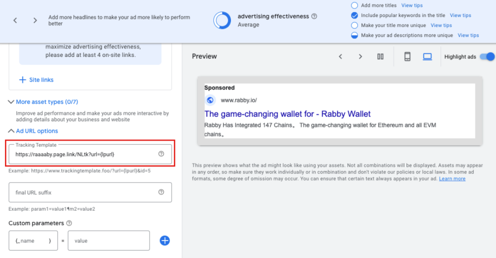Click help icon in final URL suffix
The height and width of the screenshot is (258, 496).
pyautogui.click(x=161, y=192)
